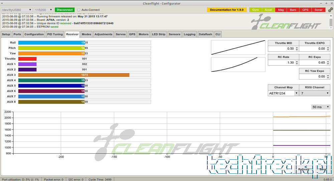This screenshot has height=181, width=334.
Task: Click the log panel scrollbar
Action: [331, 22]
